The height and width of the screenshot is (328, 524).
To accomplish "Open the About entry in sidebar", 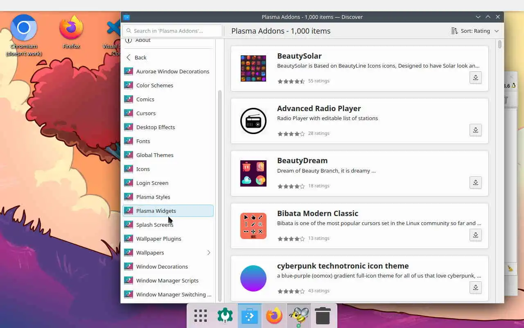I will 168,40.
